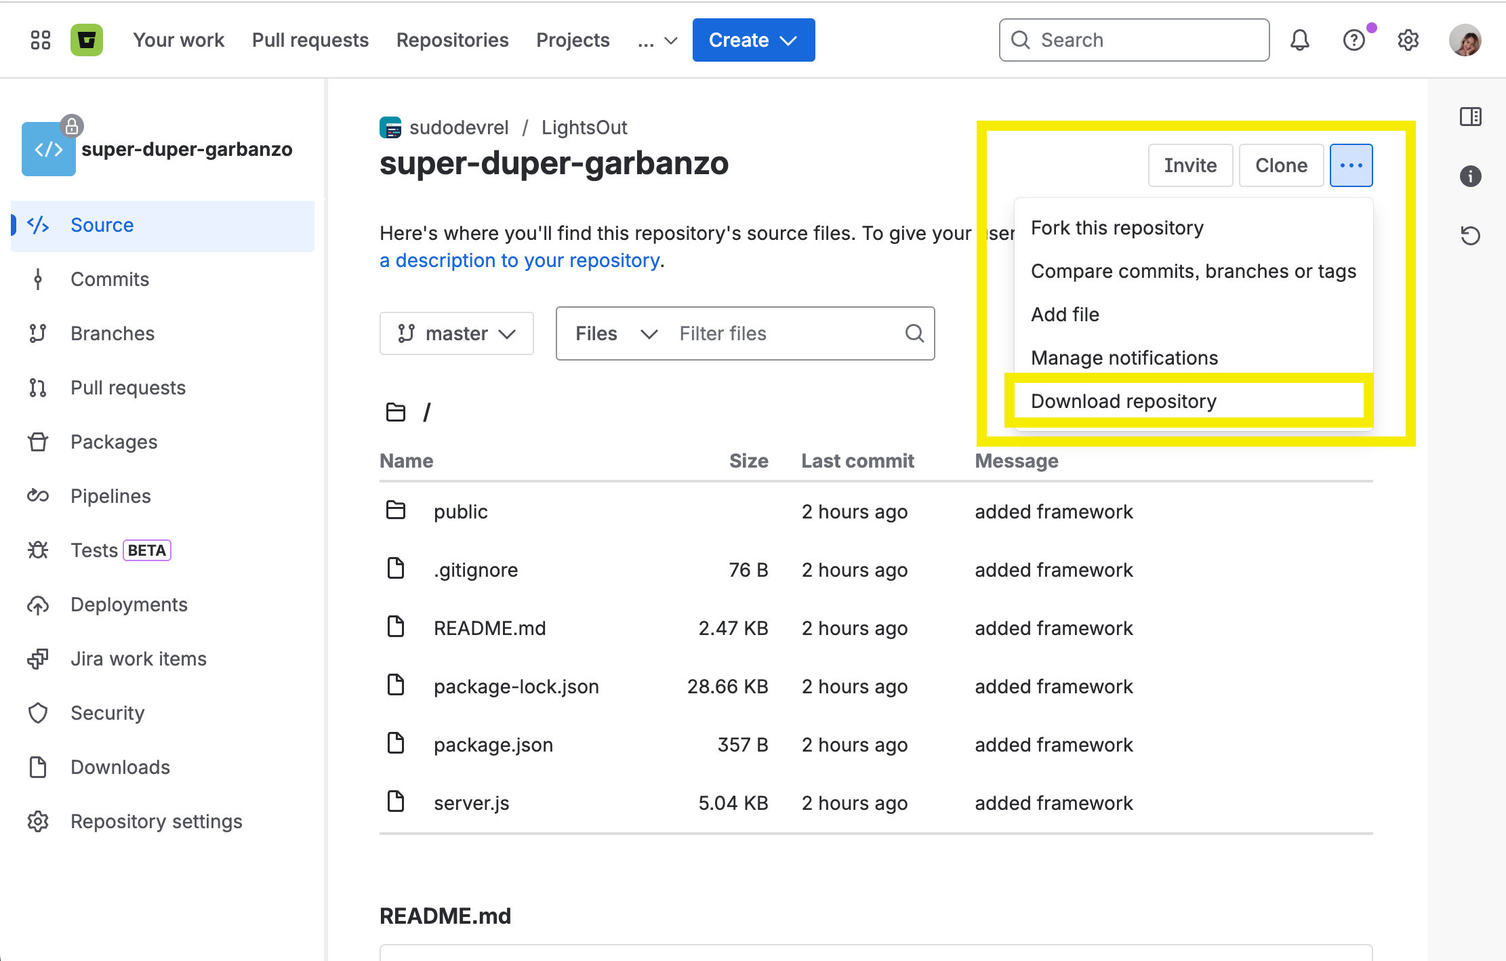Open the help question mark icon
The height and width of the screenshot is (961, 1506).
coord(1354,40)
